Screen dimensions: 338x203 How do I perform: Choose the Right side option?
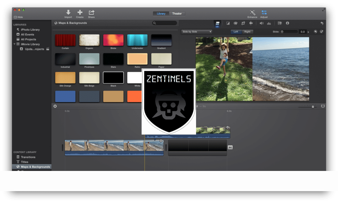coord(247,32)
